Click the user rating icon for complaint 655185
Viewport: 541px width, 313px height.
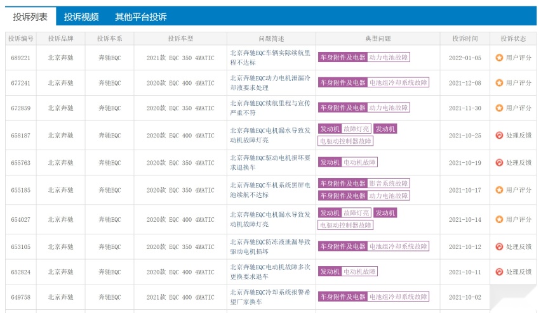tap(499, 190)
